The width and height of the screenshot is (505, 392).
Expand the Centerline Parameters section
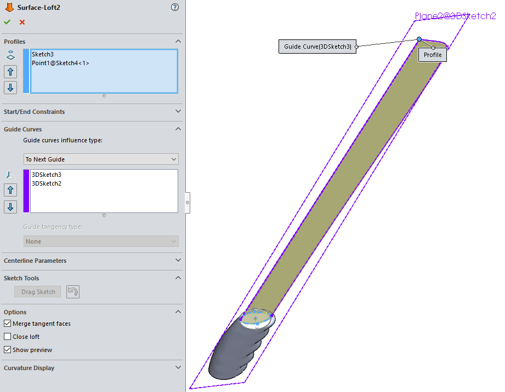[x=177, y=261]
